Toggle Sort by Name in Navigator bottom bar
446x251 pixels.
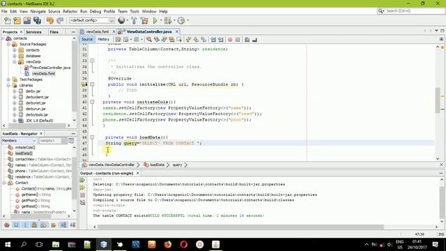point(63,225)
